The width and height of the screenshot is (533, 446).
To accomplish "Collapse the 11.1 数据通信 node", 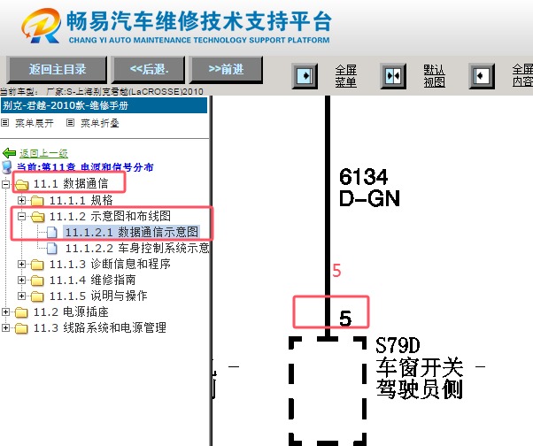I will (6, 184).
